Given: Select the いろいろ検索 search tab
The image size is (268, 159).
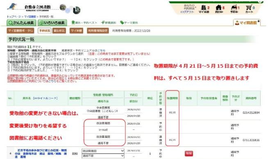Looking at the screenshot, I should (x=52, y=23).
